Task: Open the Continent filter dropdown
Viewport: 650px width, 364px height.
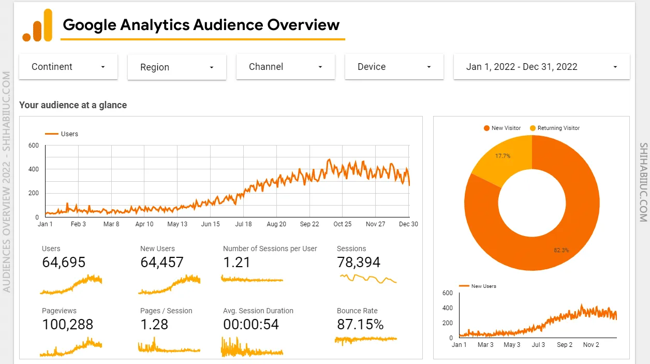Action: click(x=68, y=67)
